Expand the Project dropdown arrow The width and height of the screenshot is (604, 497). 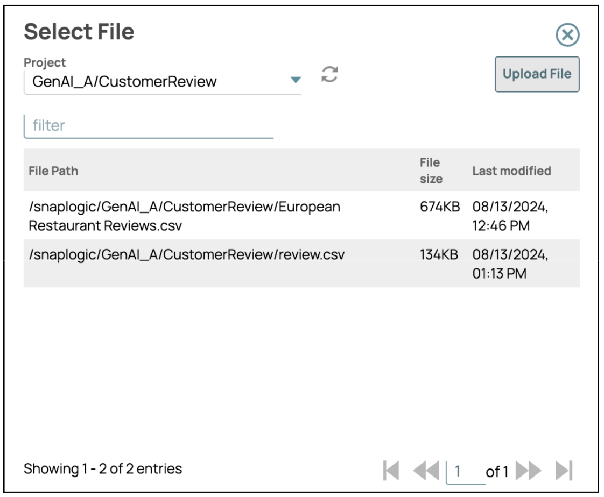(x=295, y=80)
